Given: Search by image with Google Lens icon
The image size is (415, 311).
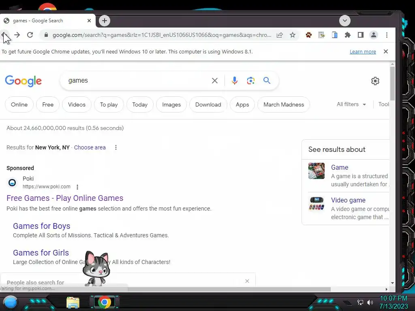Looking at the screenshot, I should [x=250, y=81].
